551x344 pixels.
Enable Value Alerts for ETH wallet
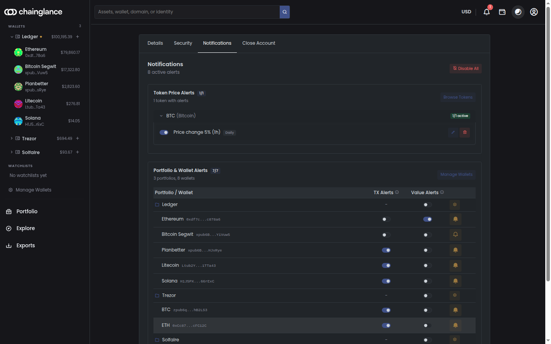(x=427, y=326)
